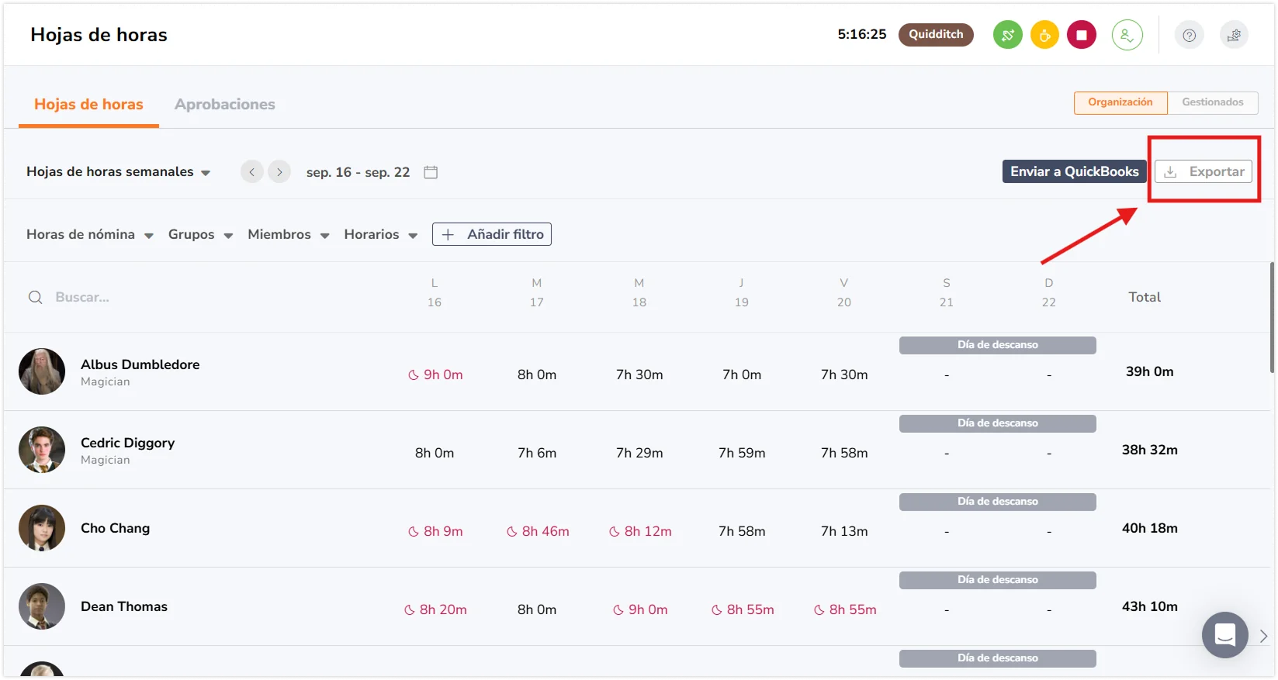Click the Exportar button
This screenshot has height=680, width=1278.
point(1203,171)
